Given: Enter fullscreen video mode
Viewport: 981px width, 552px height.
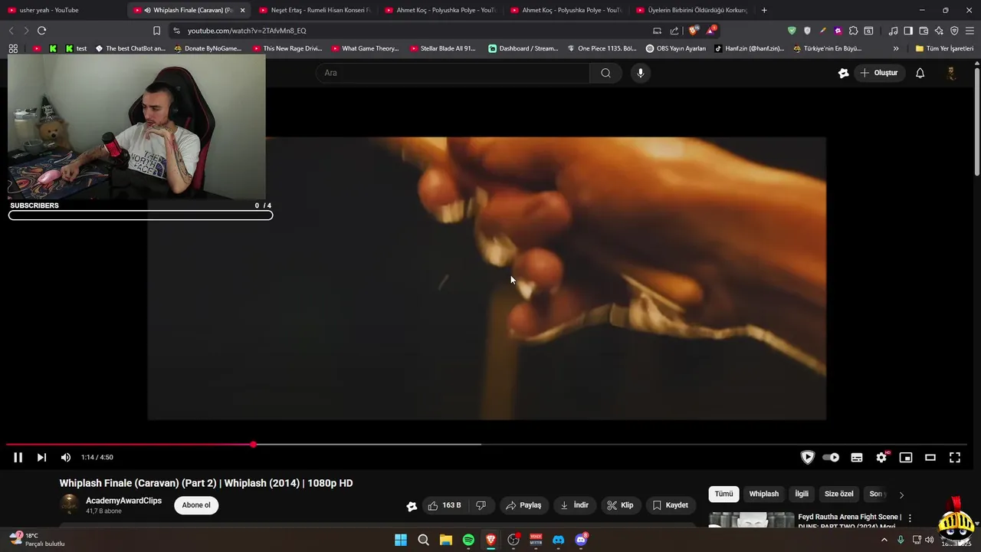Looking at the screenshot, I should [x=955, y=458].
